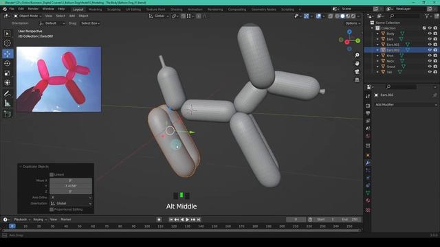Activate the Rotate tool
440x247 pixels.
click(x=8, y=63)
